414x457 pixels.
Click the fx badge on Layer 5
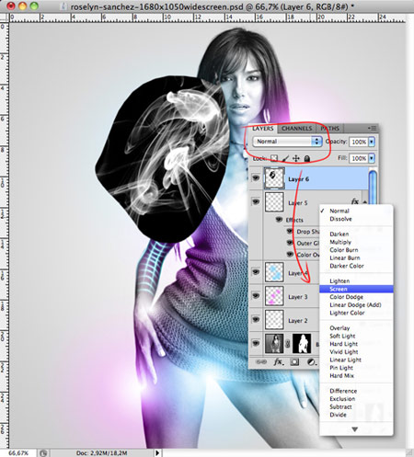click(x=355, y=201)
